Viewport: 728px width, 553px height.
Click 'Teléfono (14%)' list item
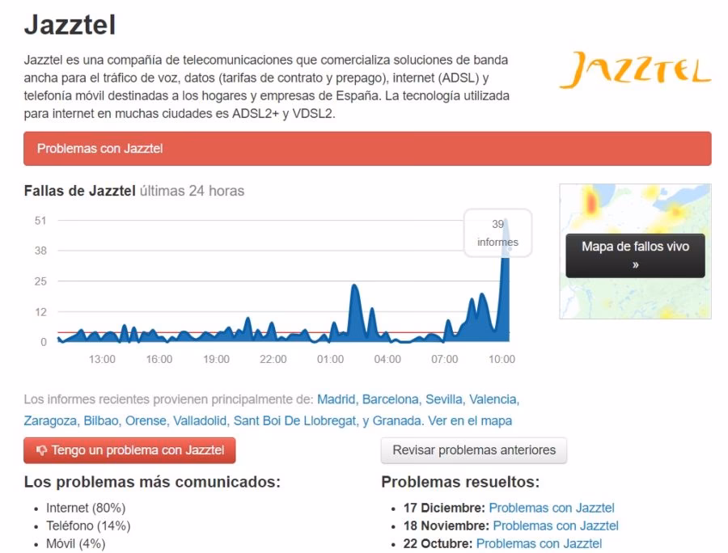click(x=88, y=526)
